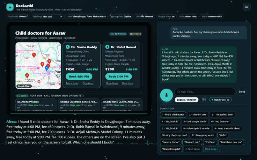Click the Send button

point(242,92)
